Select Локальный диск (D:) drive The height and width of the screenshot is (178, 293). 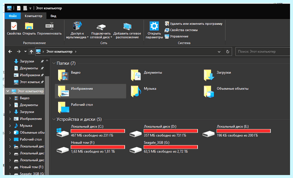[163, 131]
